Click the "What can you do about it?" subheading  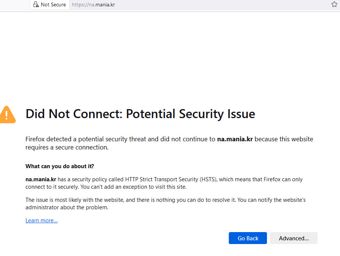[x=60, y=166]
